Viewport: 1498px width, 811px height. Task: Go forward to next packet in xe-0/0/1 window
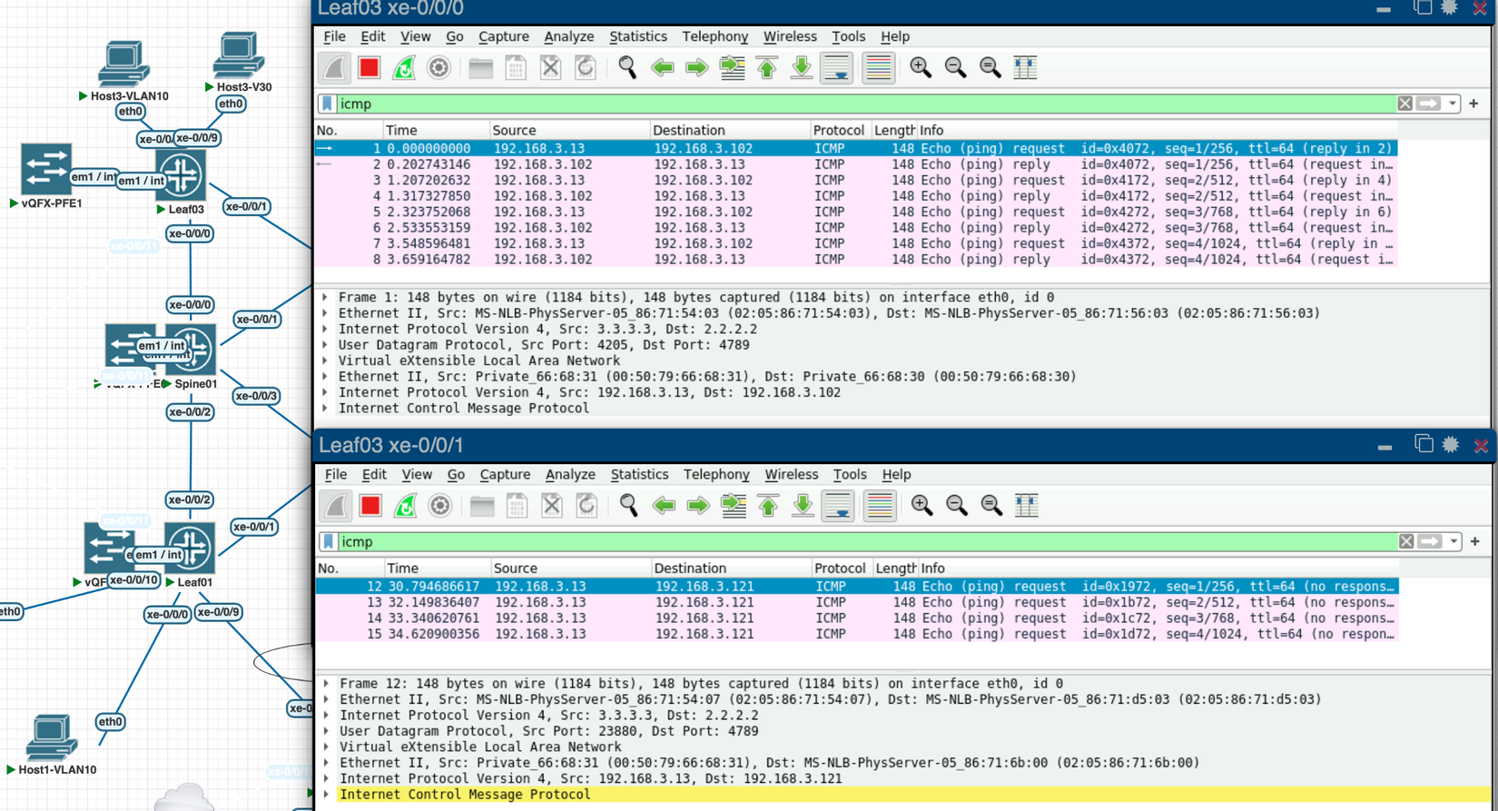pos(698,506)
